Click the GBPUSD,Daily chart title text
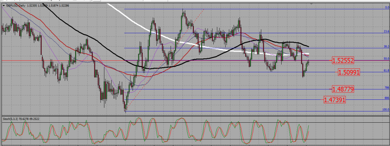This screenshot has height=146, width=390. 16,5
